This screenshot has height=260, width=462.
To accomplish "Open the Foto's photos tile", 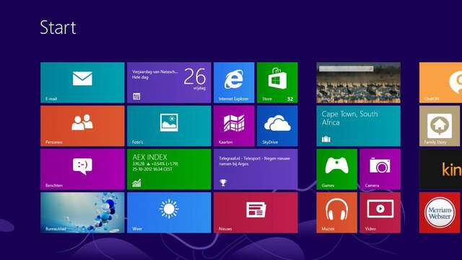I will [x=169, y=126].
